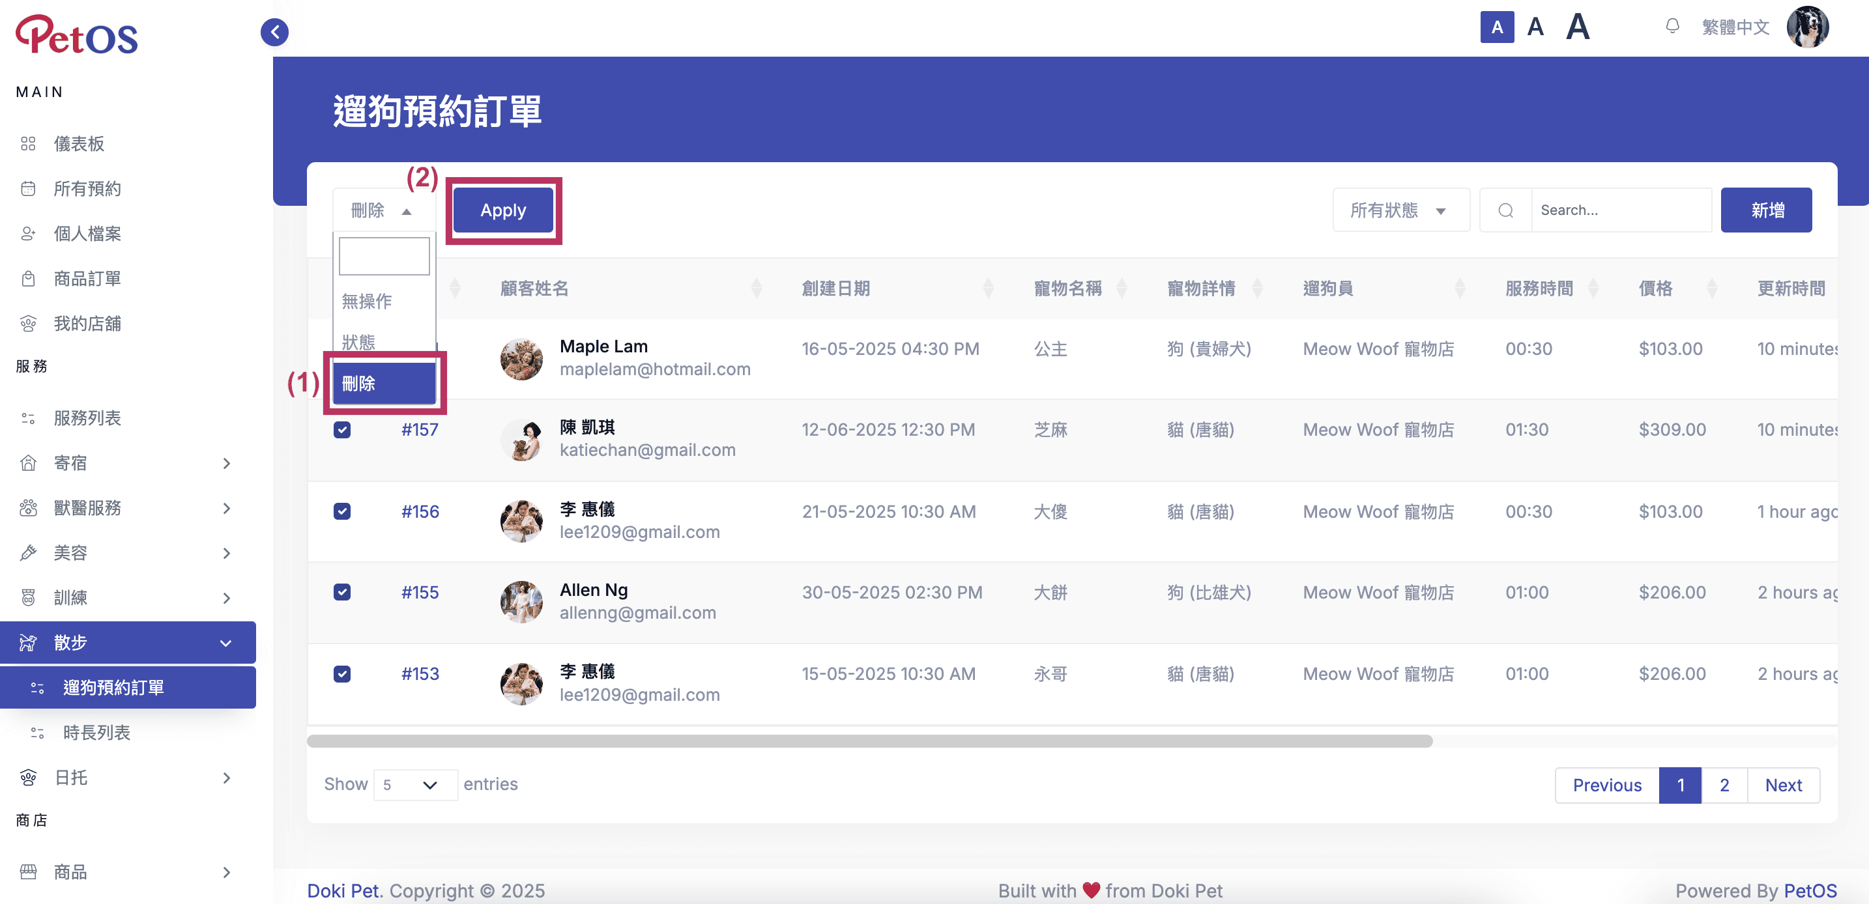Open the Show entries count dropdown
Screen dimensions: 1869x904
pos(415,785)
